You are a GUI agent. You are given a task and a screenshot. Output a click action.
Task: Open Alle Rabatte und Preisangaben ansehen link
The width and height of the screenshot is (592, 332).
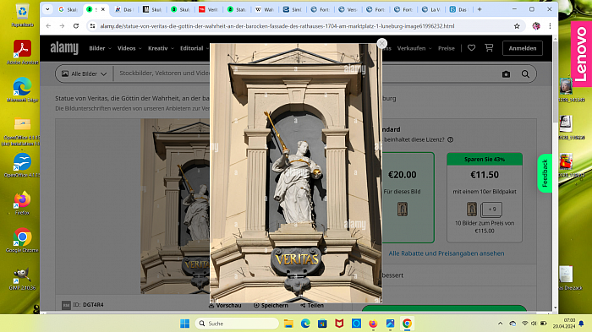447,253
